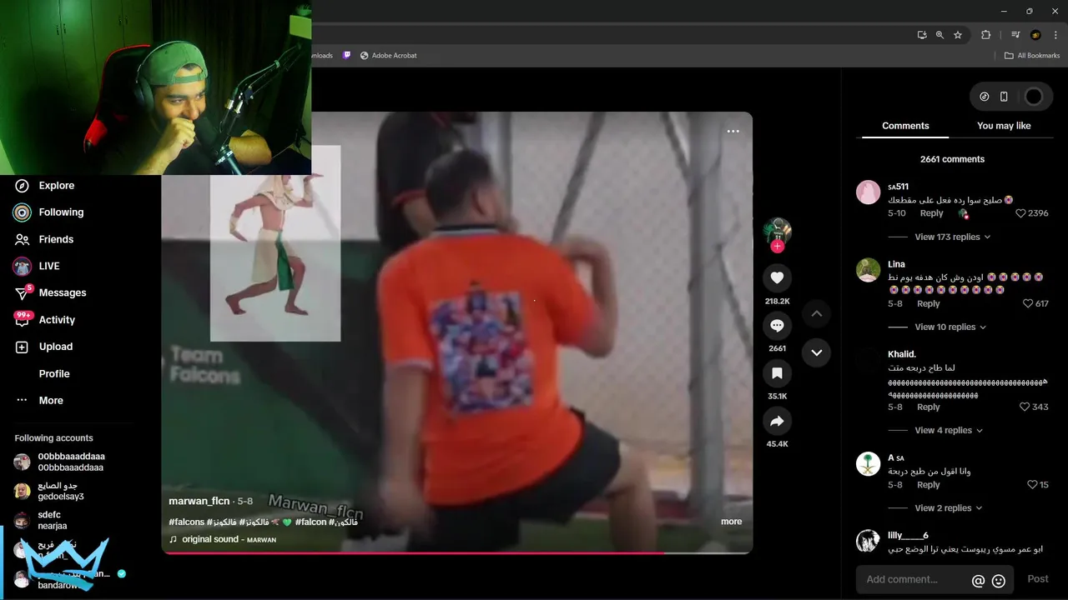Viewport: 1068px width, 600px height.
Task: Expand View 2 replies under A SA comment
Action: coord(949,507)
